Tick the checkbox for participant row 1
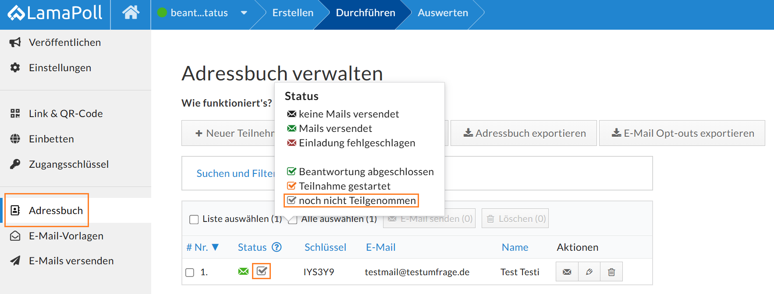 (190, 273)
